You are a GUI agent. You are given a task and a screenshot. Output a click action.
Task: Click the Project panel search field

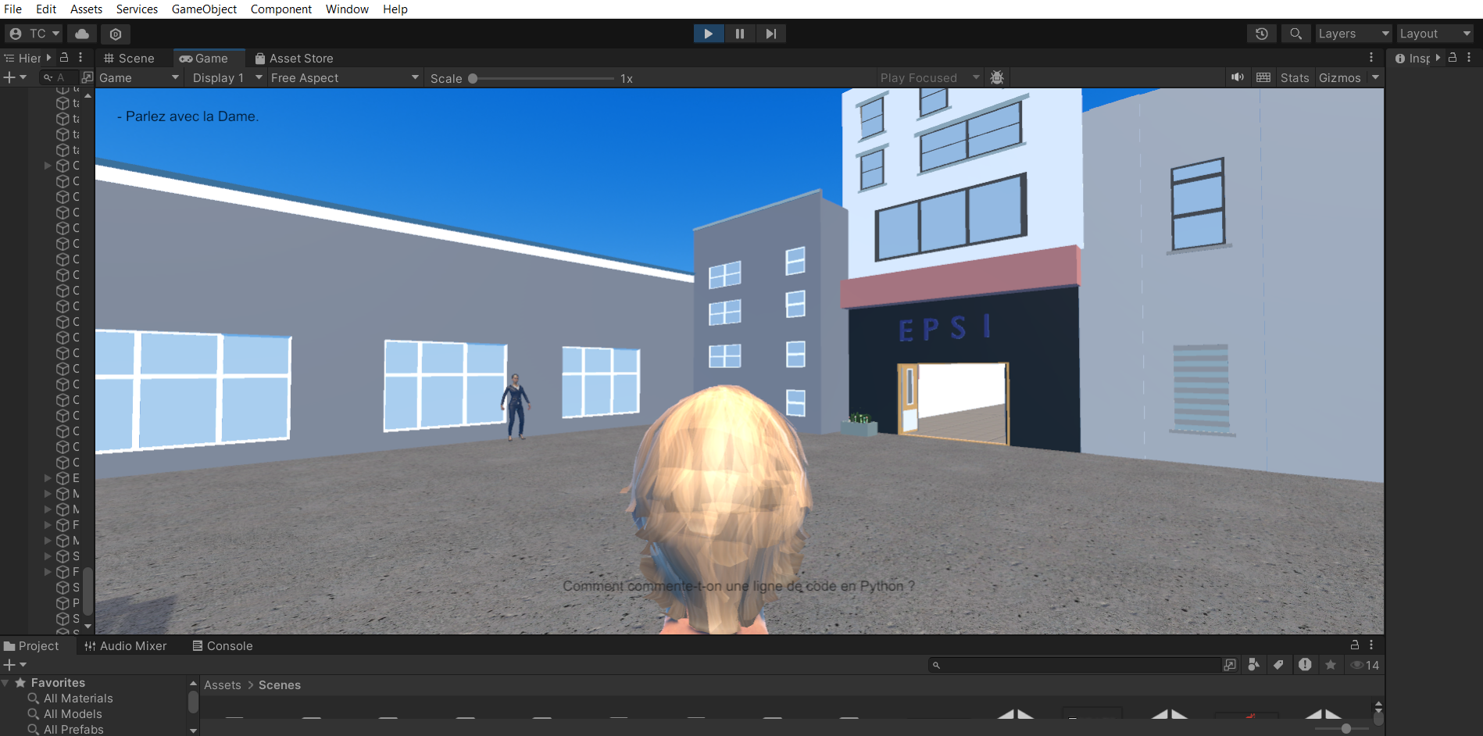(x=1078, y=665)
